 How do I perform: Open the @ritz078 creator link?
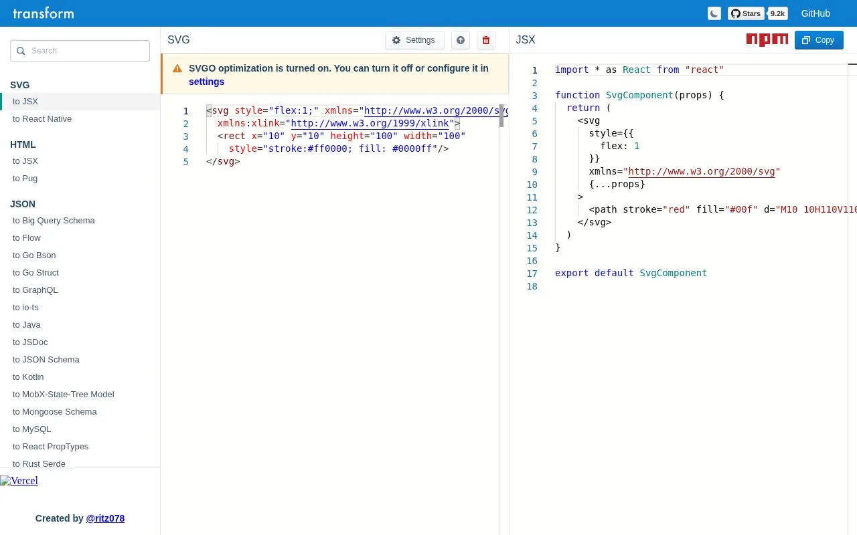coord(105,518)
